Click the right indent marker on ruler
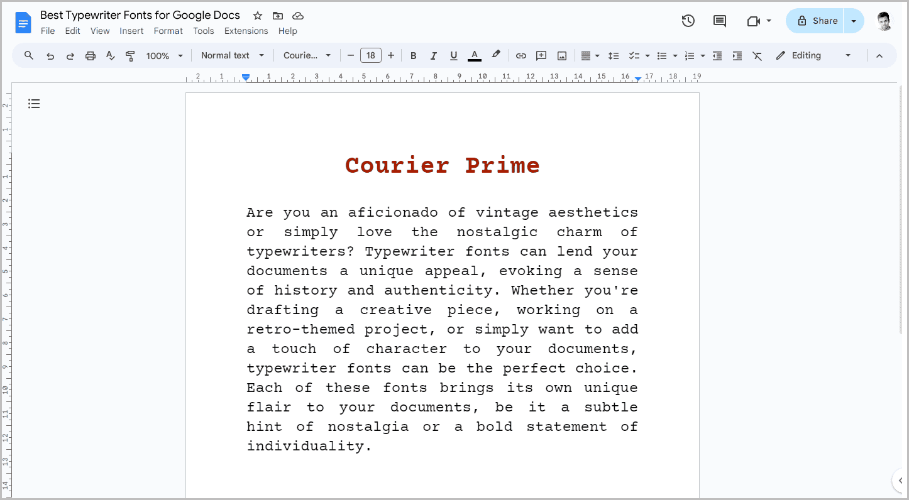 (638, 79)
